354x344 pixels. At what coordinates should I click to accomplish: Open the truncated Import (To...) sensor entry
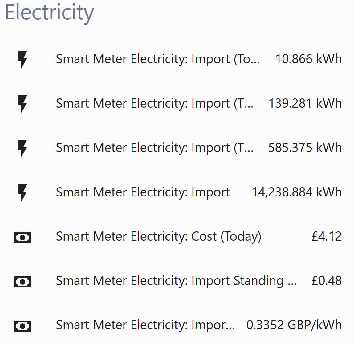[x=157, y=59]
